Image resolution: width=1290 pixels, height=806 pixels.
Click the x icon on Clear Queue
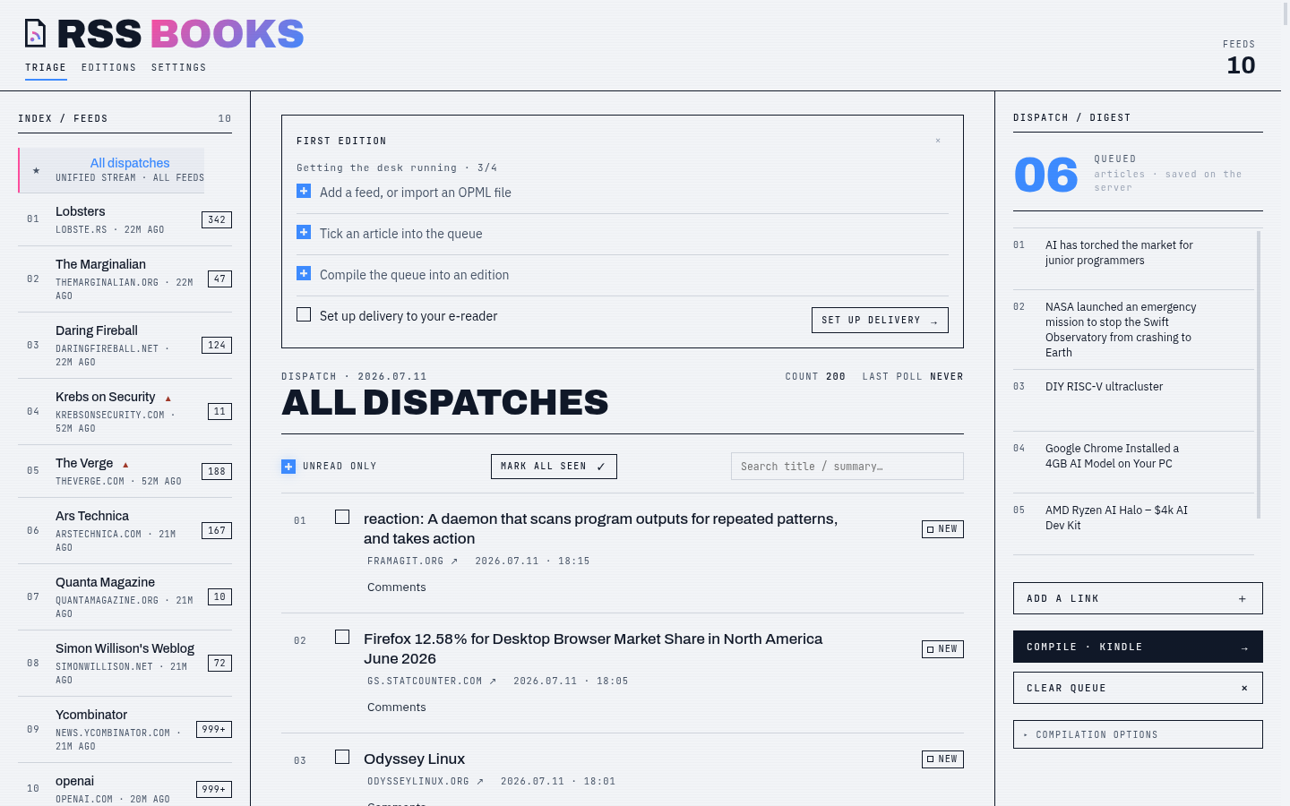[1244, 689]
